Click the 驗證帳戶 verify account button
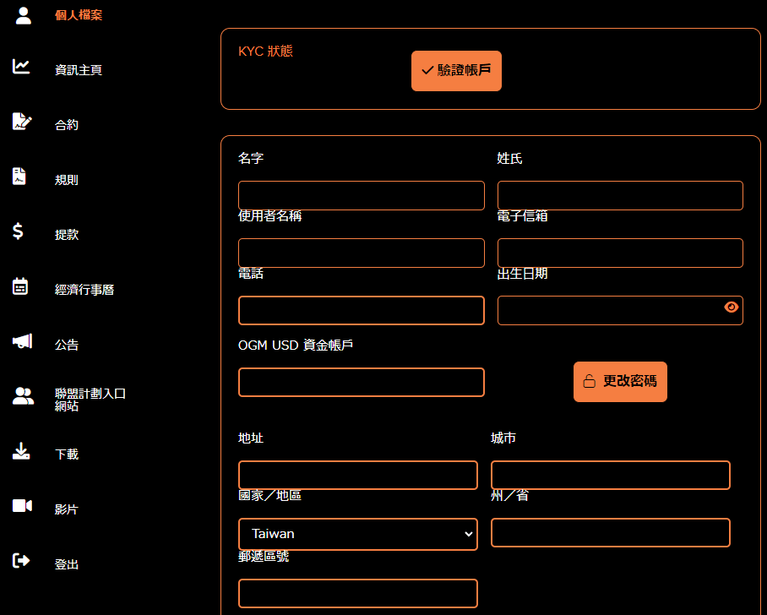 point(456,71)
